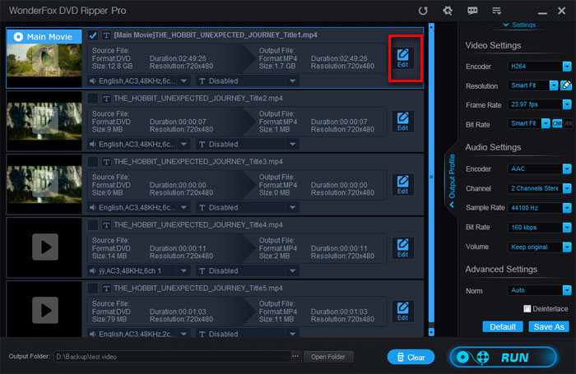Image resolution: width=576 pixels, height=374 pixels.
Task: Check the Title2.mp4 checkbox
Action: (x=92, y=99)
